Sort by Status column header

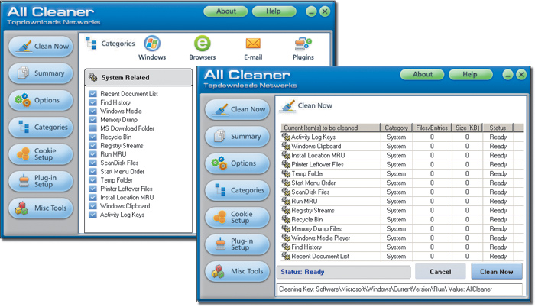tap(498, 128)
